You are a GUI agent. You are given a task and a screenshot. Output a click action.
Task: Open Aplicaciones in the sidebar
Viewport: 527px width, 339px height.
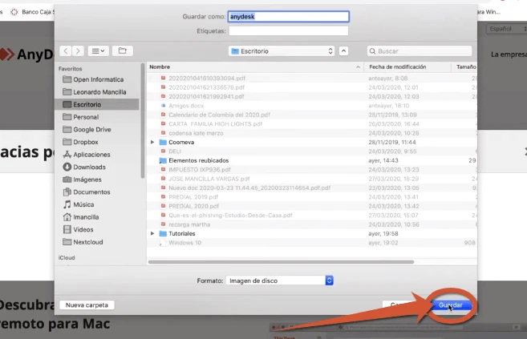(91, 154)
